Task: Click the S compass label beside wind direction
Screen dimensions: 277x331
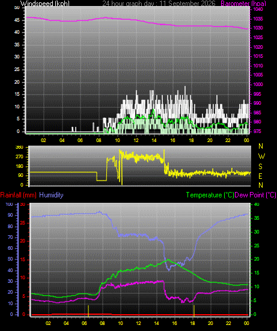Action: pos(261,167)
